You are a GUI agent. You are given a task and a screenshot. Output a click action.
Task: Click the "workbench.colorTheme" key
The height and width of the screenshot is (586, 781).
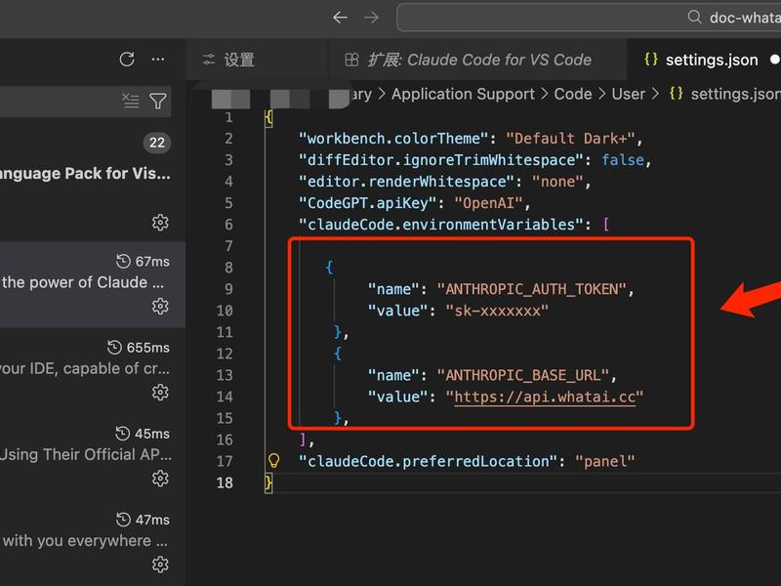point(393,139)
